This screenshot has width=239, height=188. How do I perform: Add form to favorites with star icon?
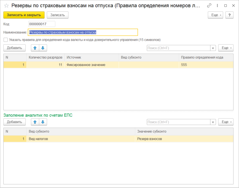[6, 6]
